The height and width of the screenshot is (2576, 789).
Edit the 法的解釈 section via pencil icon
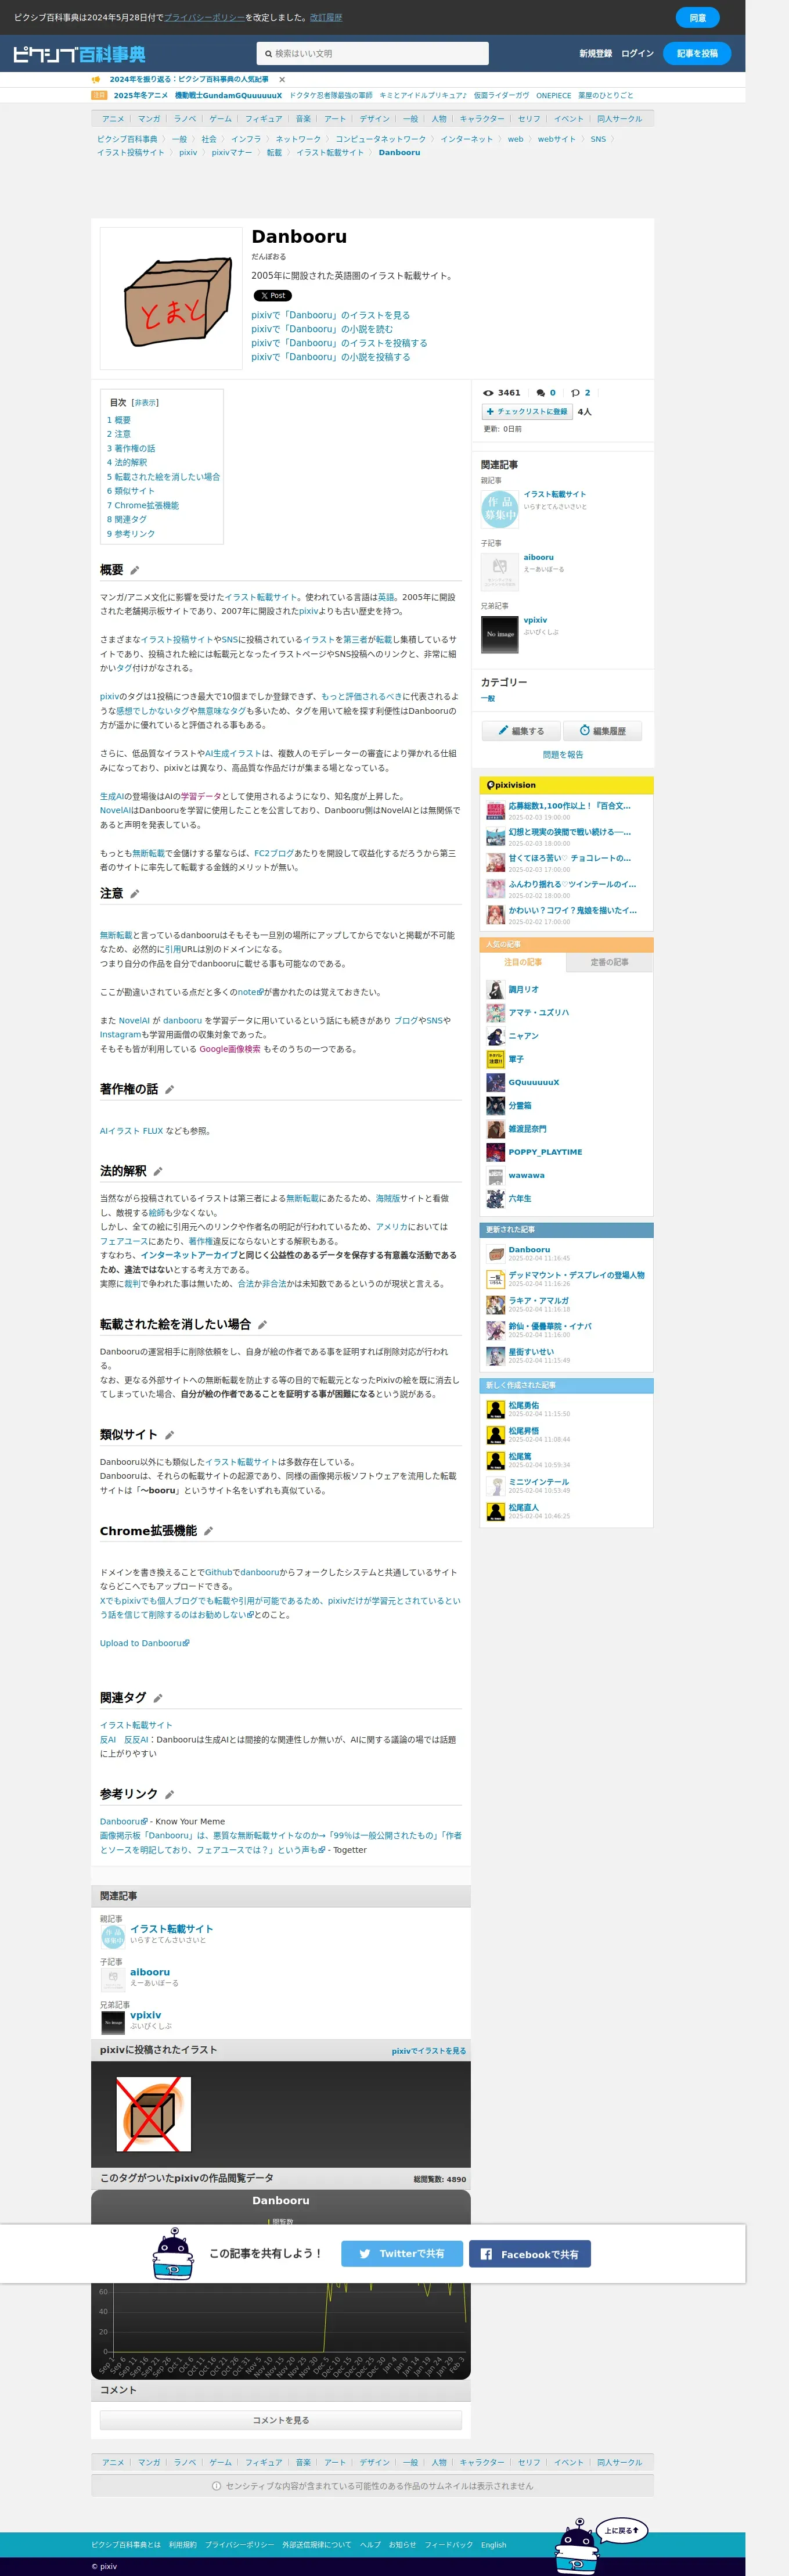point(157,1172)
